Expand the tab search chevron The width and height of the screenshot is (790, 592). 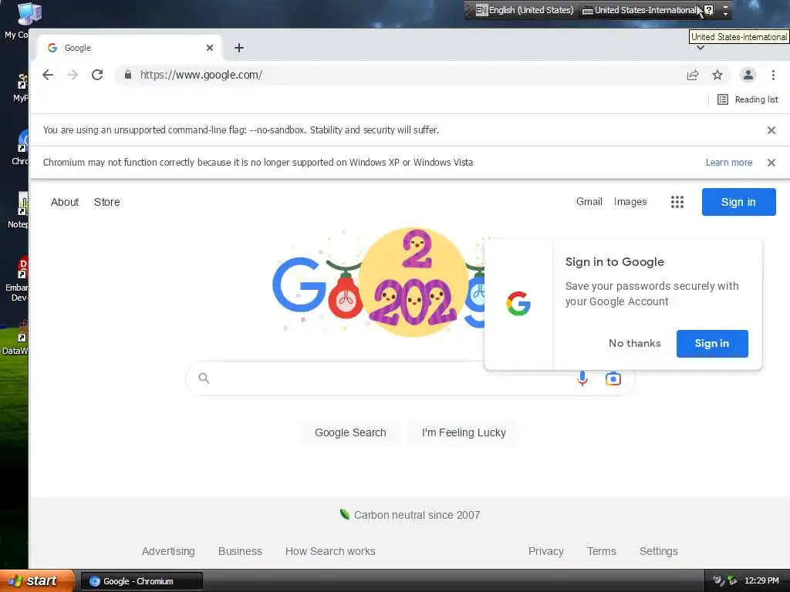701,48
